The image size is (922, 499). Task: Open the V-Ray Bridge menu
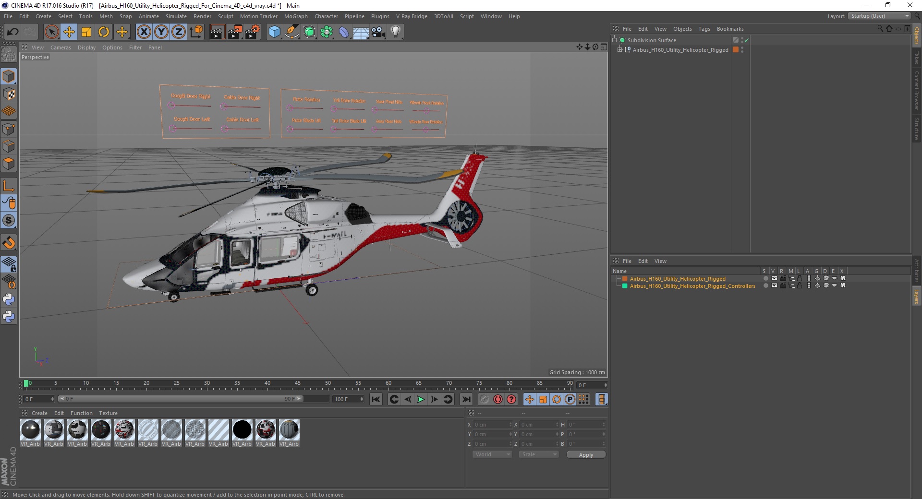[x=412, y=16]
